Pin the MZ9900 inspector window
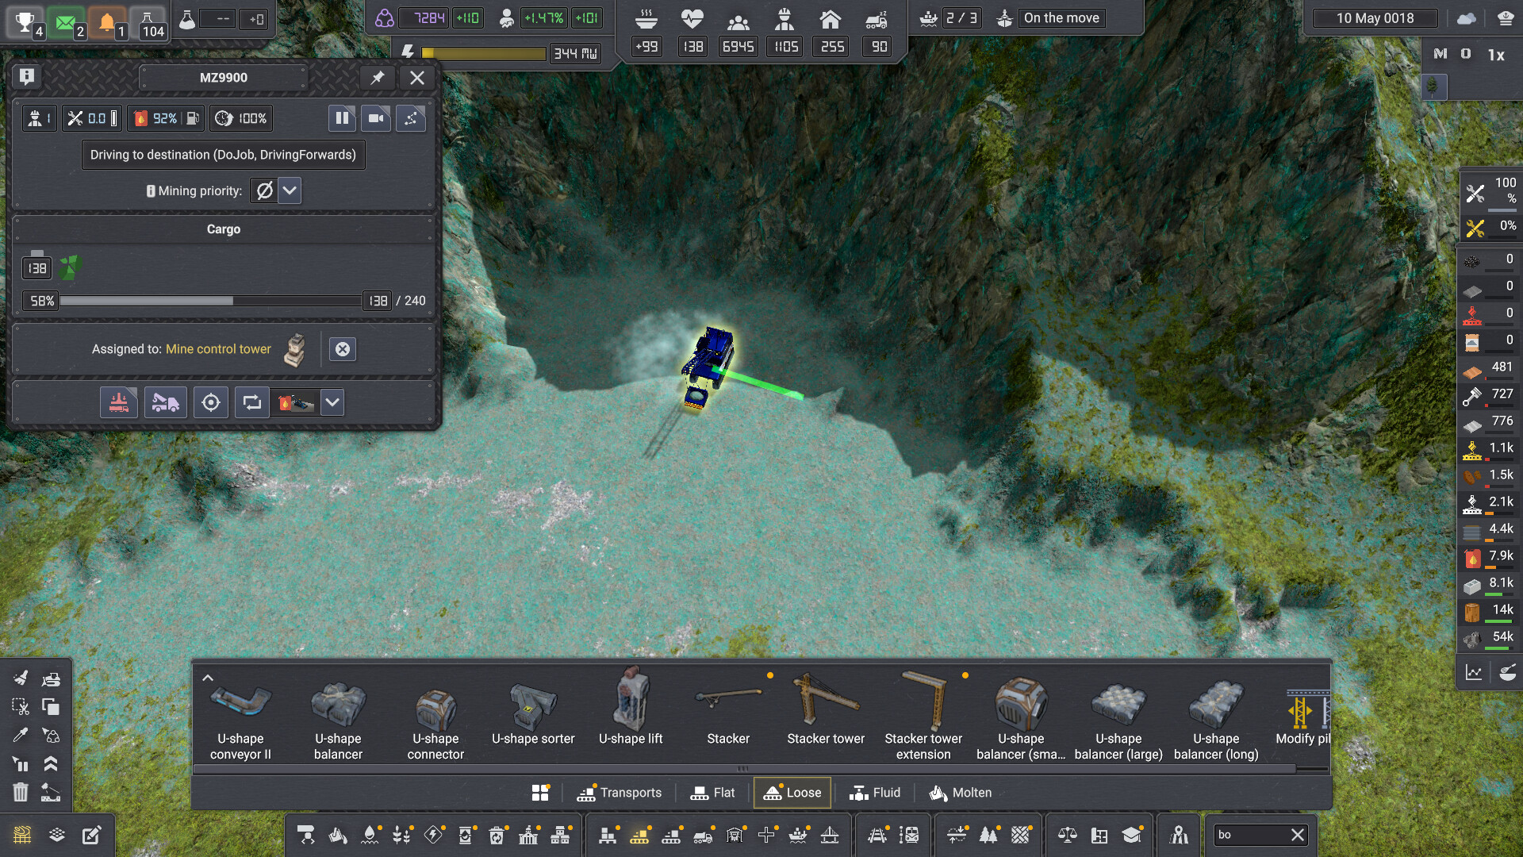Viewport: 1523px width, 857px height. tap(378, 78)
